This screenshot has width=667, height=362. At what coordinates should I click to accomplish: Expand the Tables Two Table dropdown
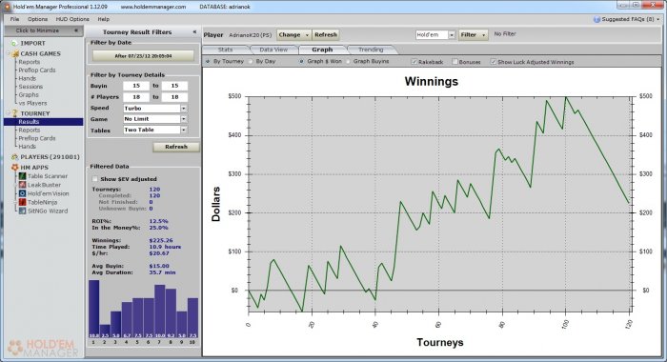pyautogui.click(x=154, y=130)
